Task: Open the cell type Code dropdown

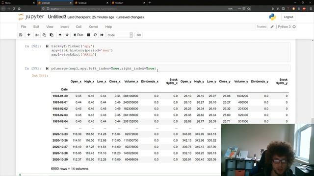Action: pos(119,35)
